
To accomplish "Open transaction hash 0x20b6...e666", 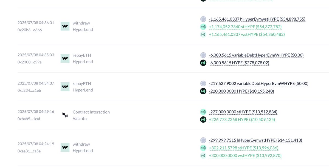I will click(x=30, y=30).
